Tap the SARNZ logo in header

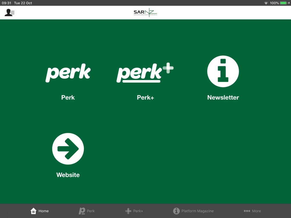point(145,12)
